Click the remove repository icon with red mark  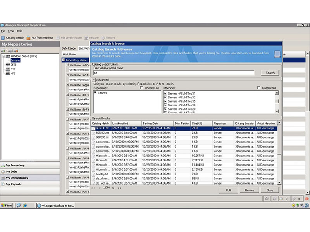click(x=16, y=51)
